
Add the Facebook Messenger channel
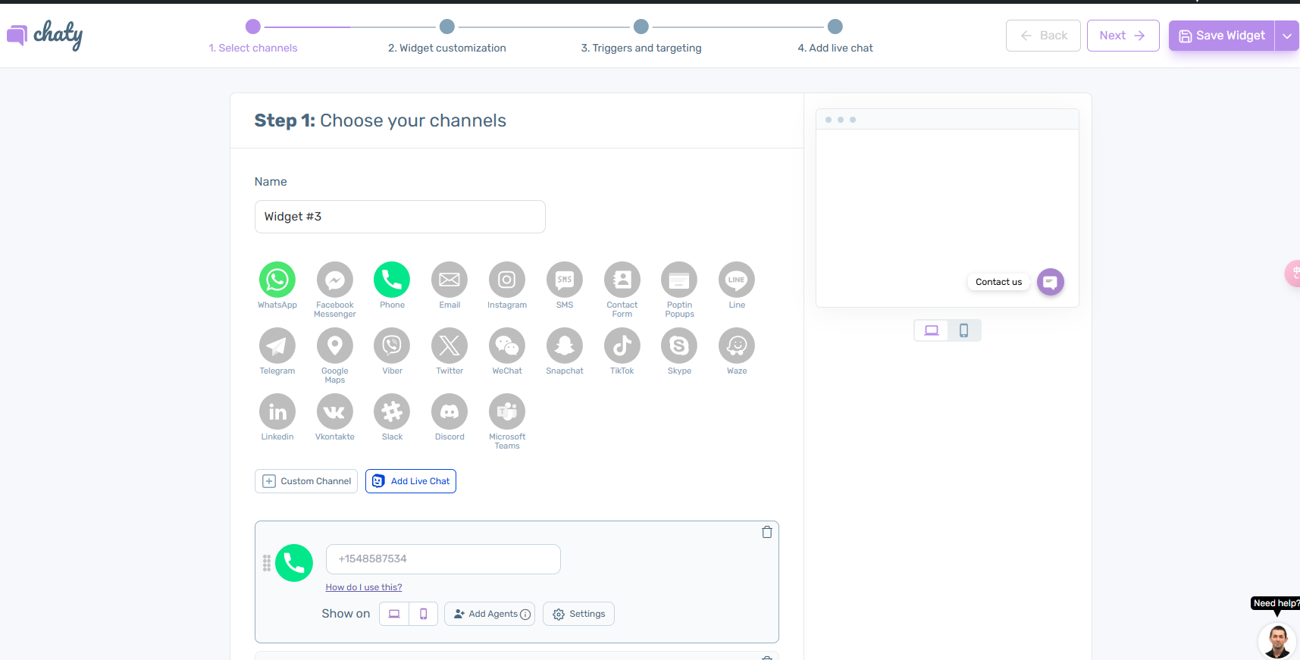coord(335,280)
